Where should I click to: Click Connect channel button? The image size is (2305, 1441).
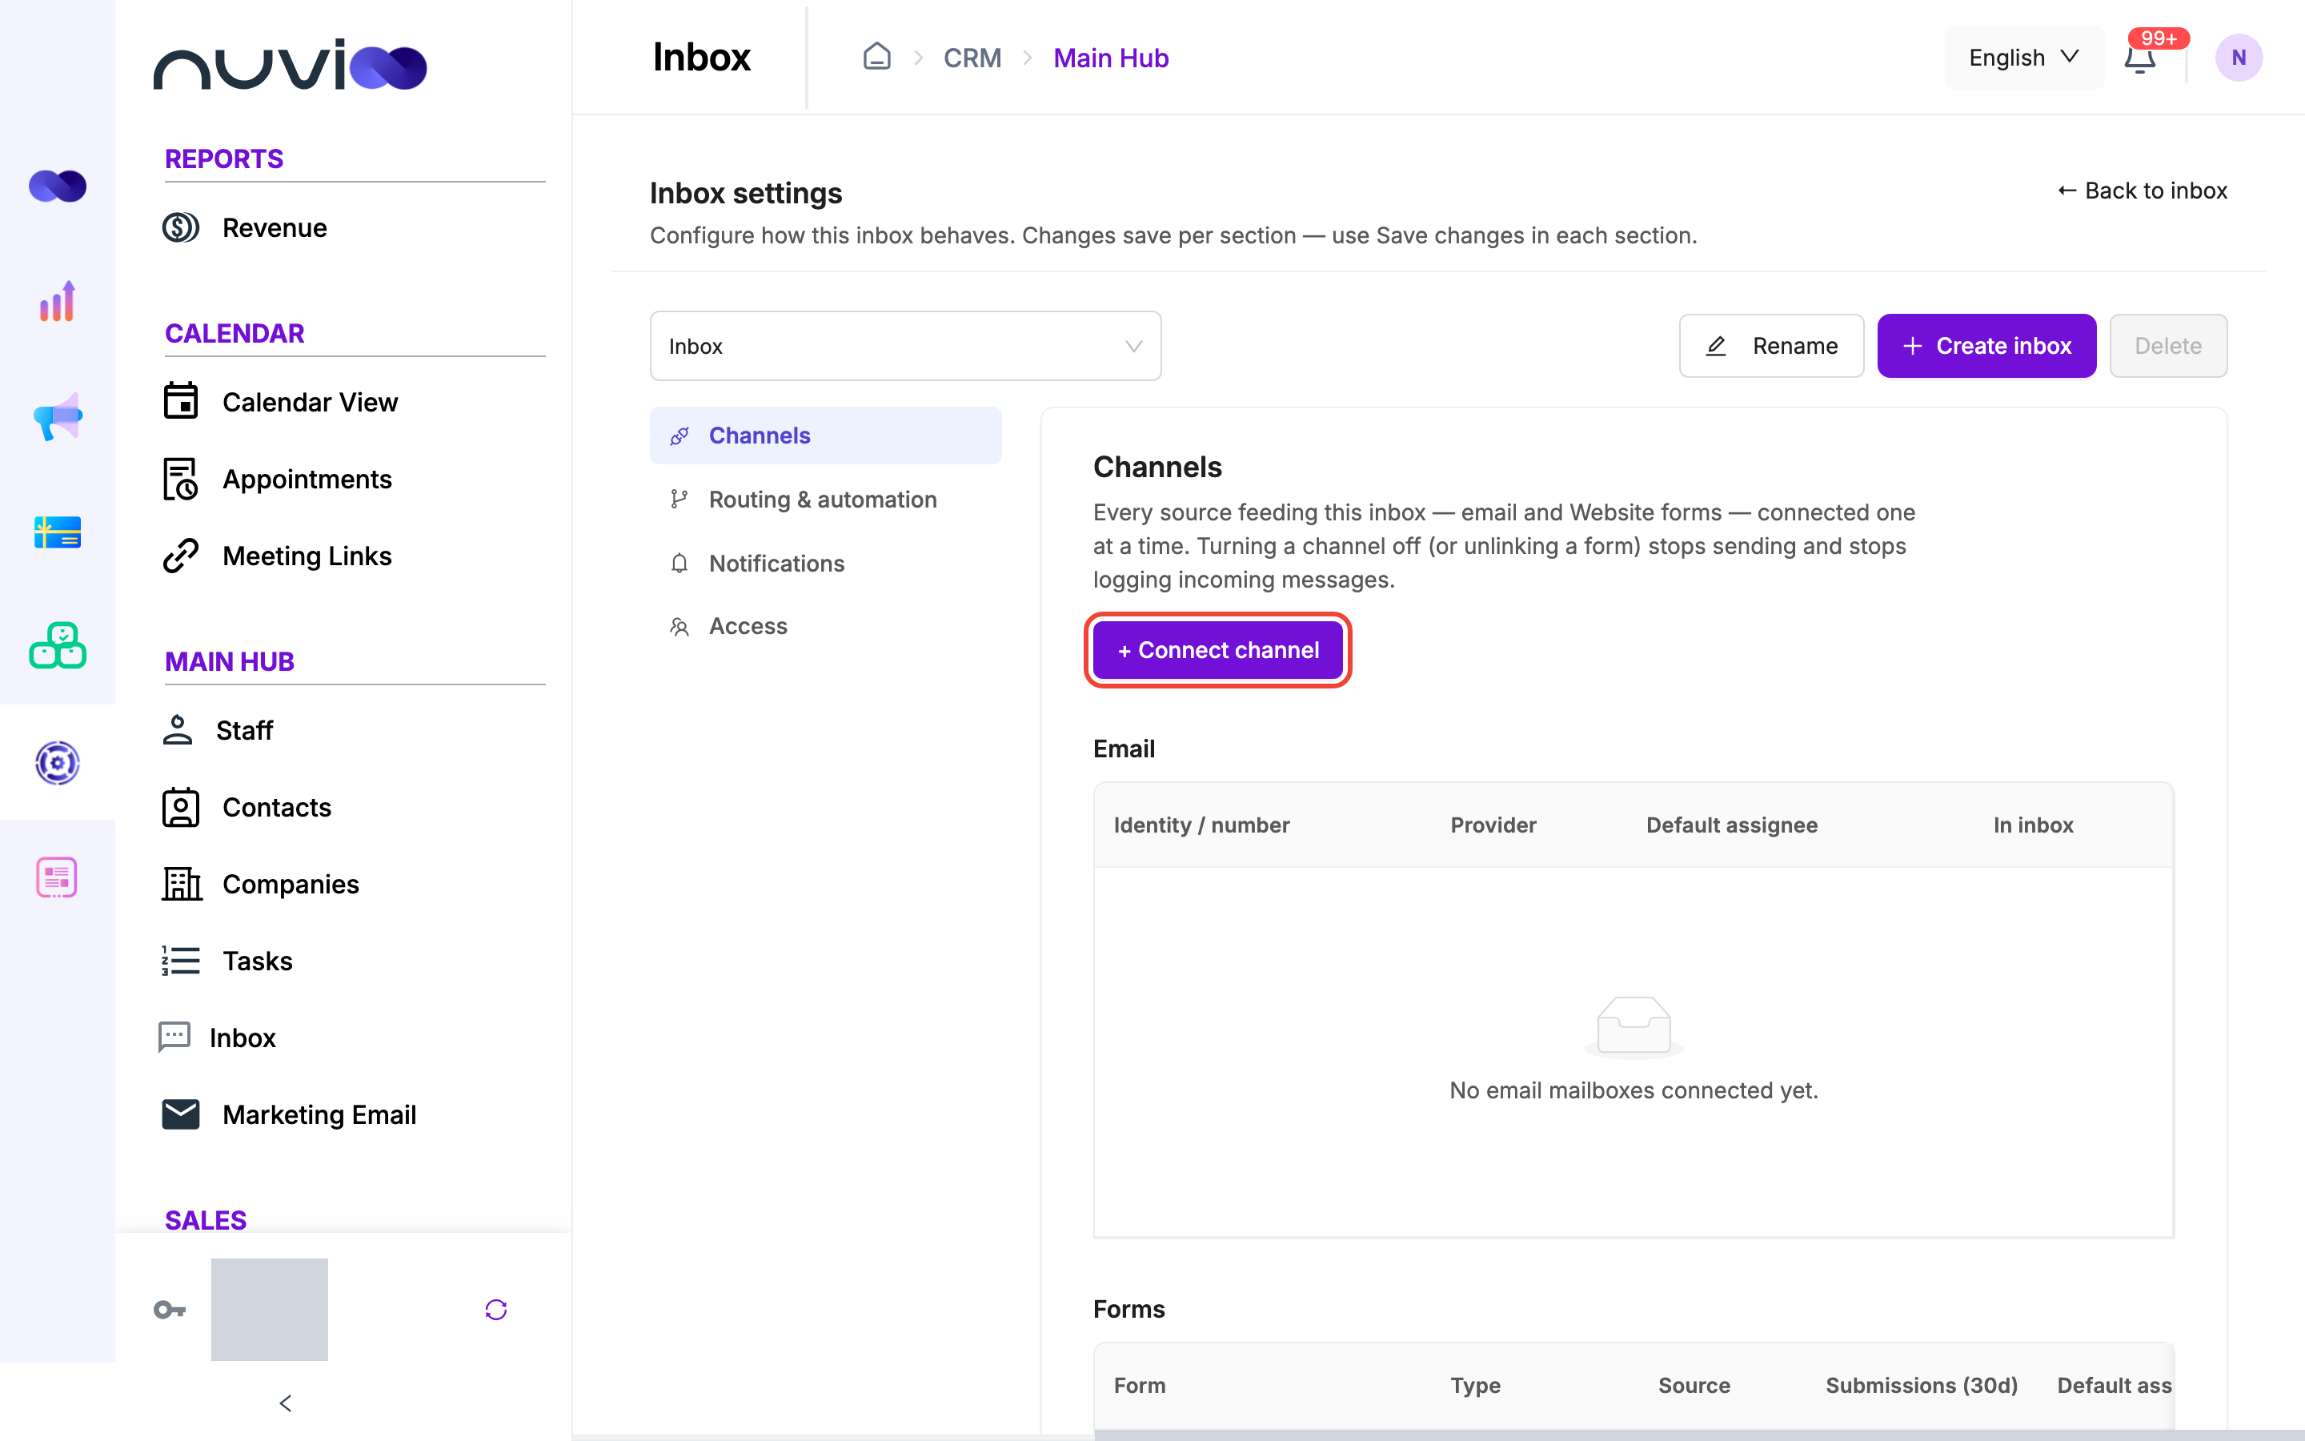point(1218,650)
